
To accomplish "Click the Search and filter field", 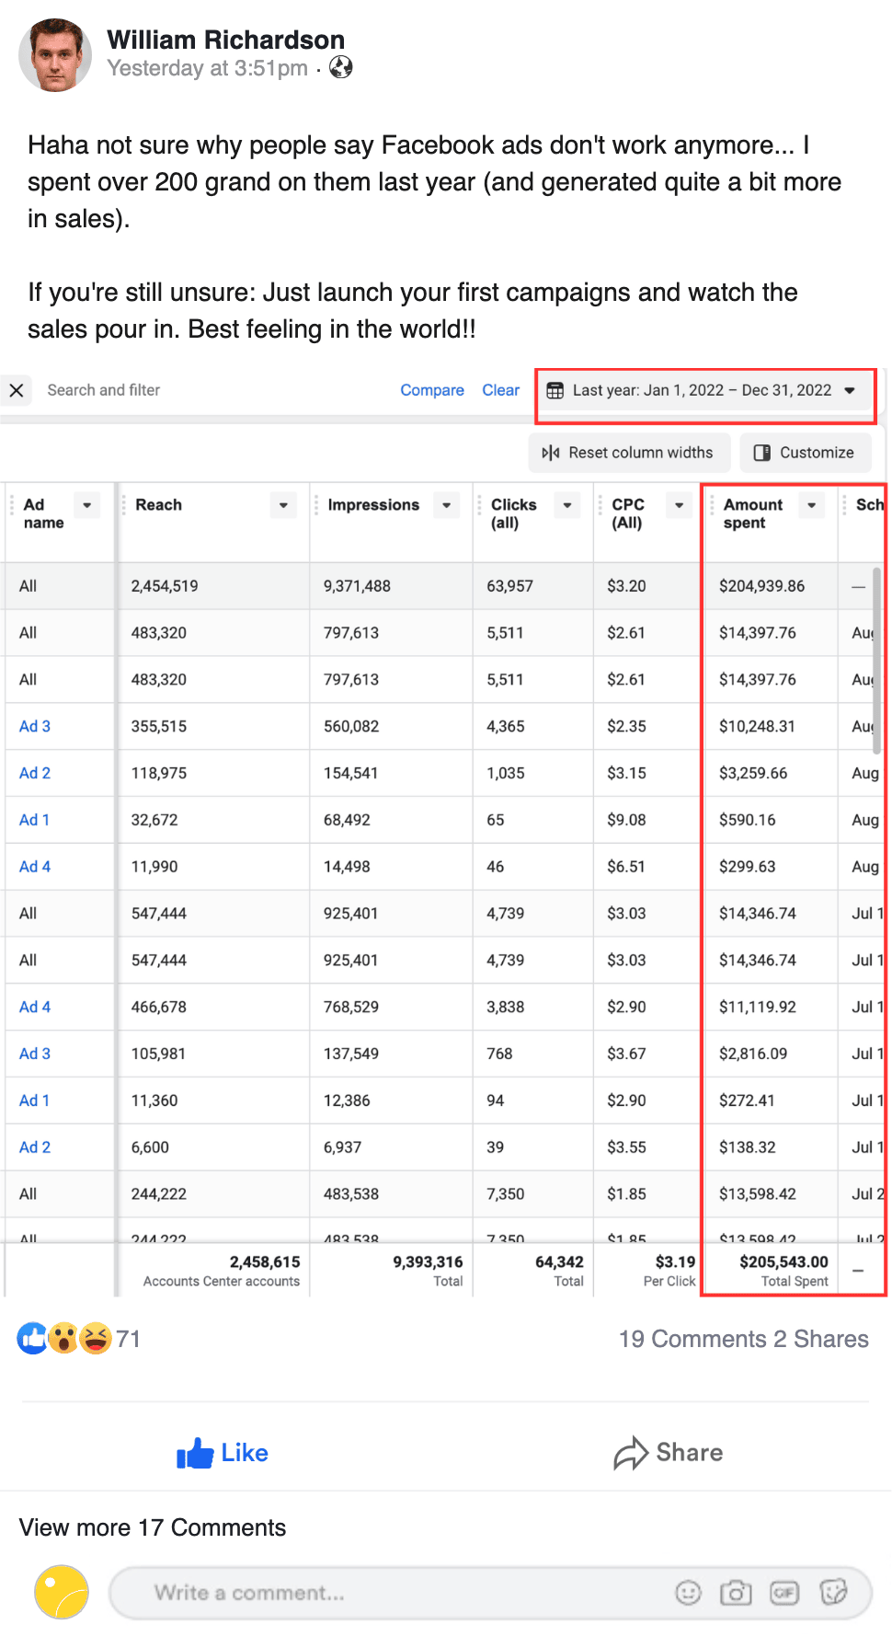I will click(104, 390).
